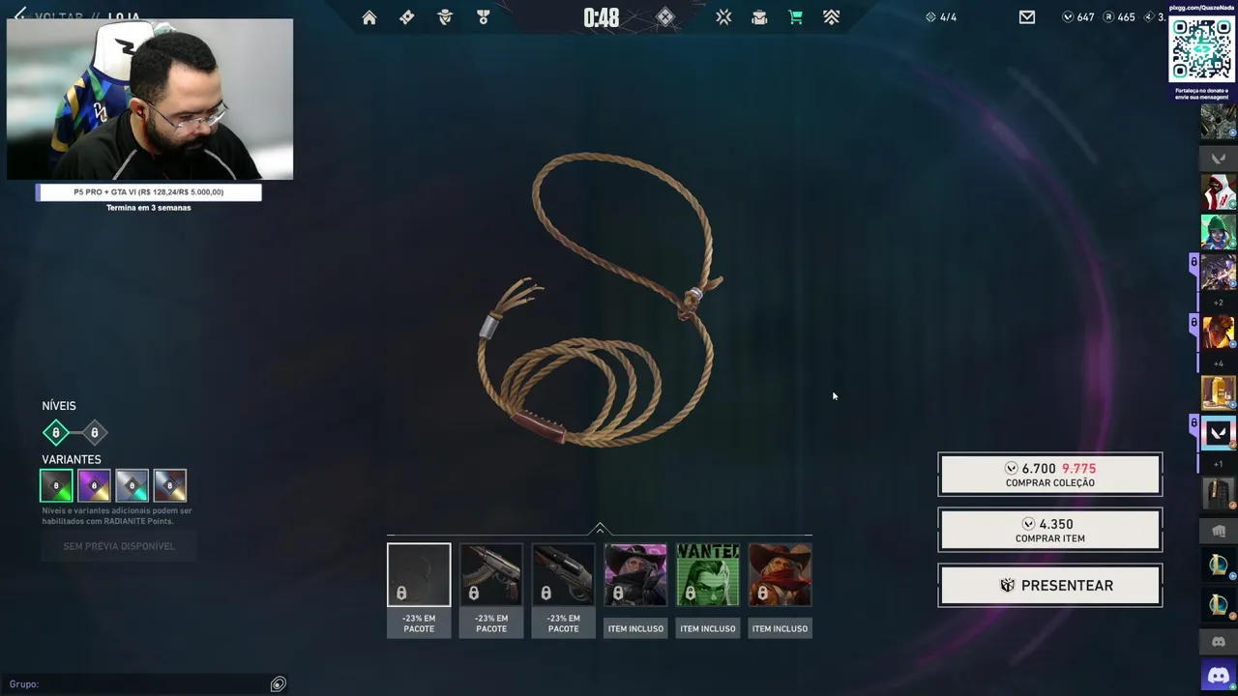Open the green shopping cart Store icon
Screen dimensions: 1238x696
[x=795, y=17]
